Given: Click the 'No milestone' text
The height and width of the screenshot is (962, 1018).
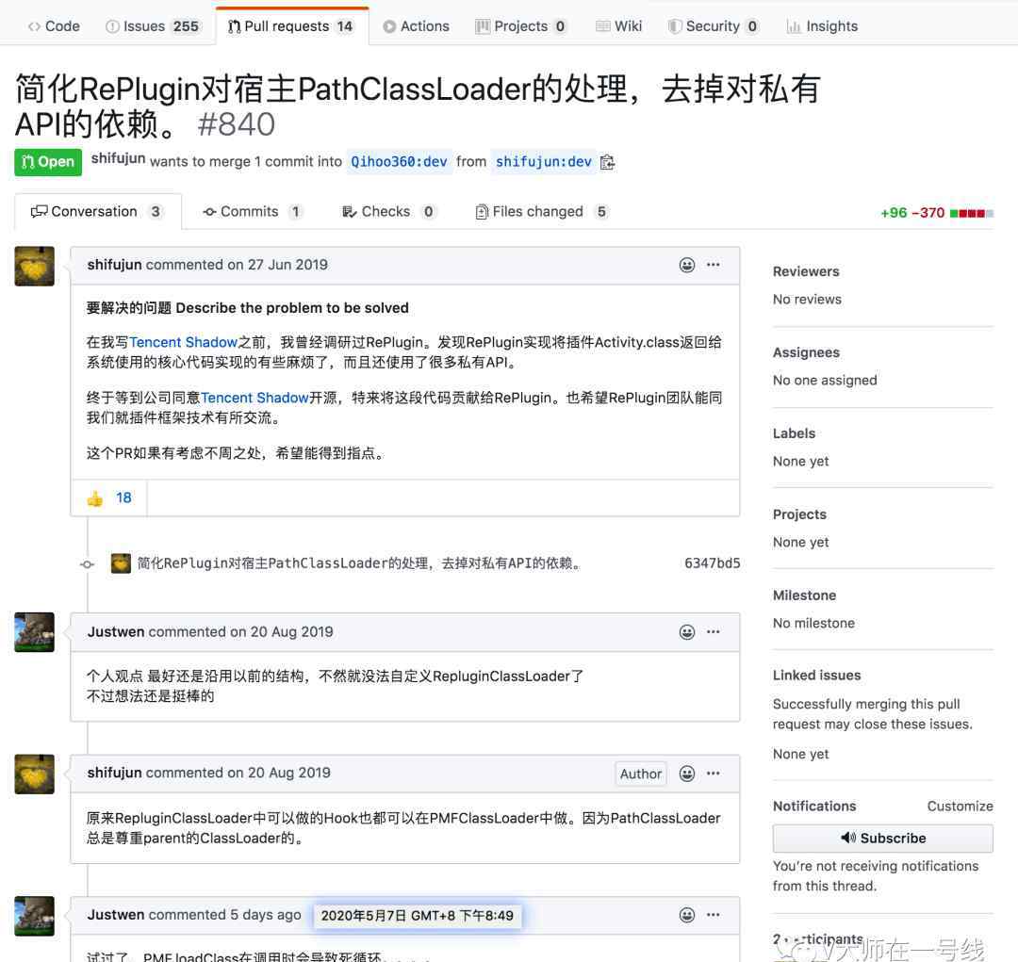Looking at the screenshot, I should [813, 623].
